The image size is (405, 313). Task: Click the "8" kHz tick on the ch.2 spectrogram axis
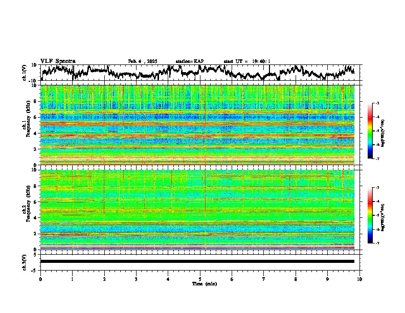click(35, 186)
